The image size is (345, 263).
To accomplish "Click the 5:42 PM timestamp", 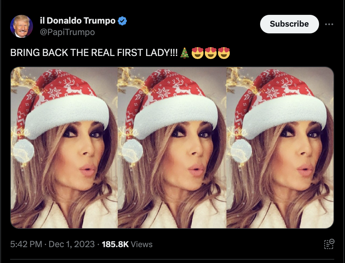I will [x=26, y=244].
